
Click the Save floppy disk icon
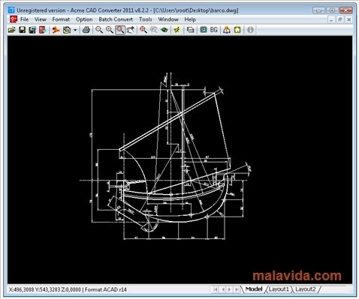point(23,30)
